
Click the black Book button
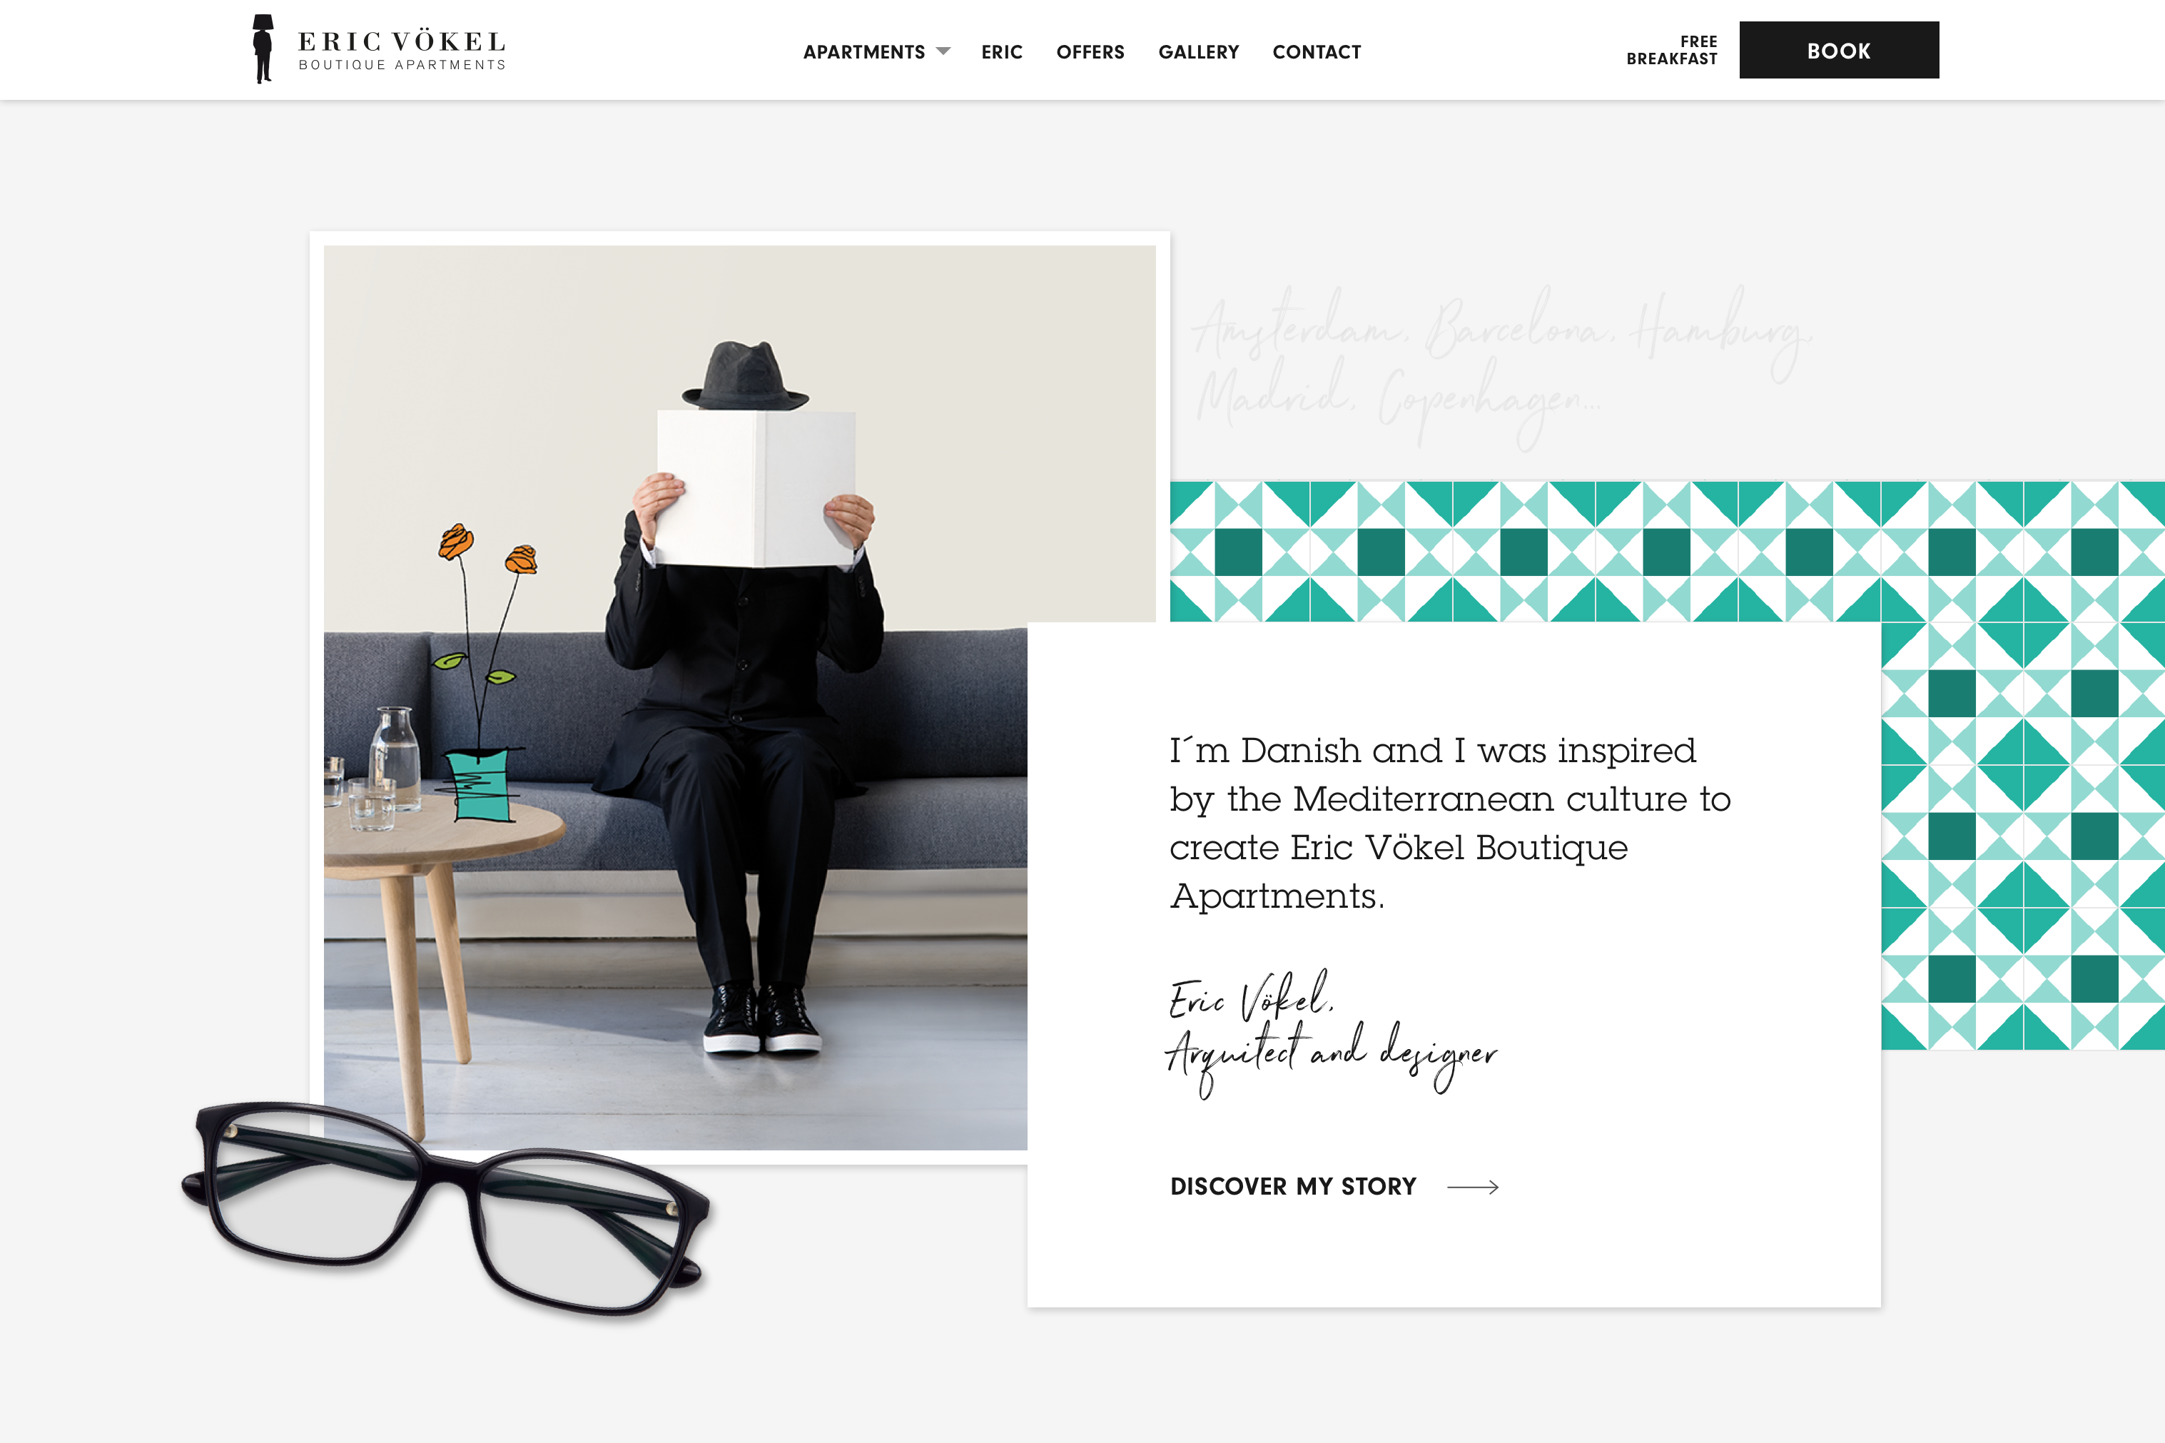[1838, 50]
